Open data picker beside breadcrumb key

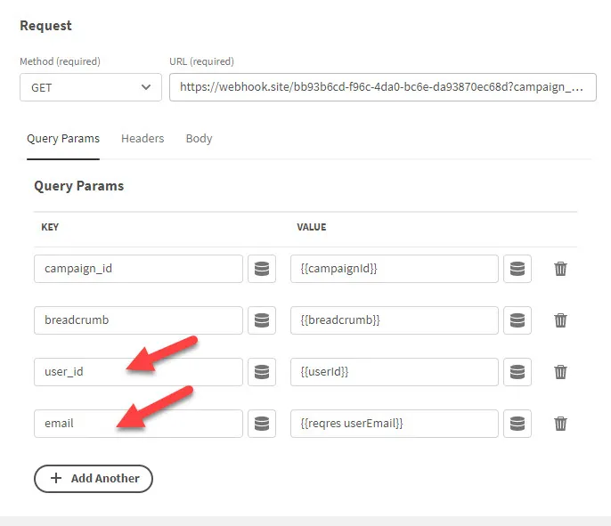click(262, 320)
